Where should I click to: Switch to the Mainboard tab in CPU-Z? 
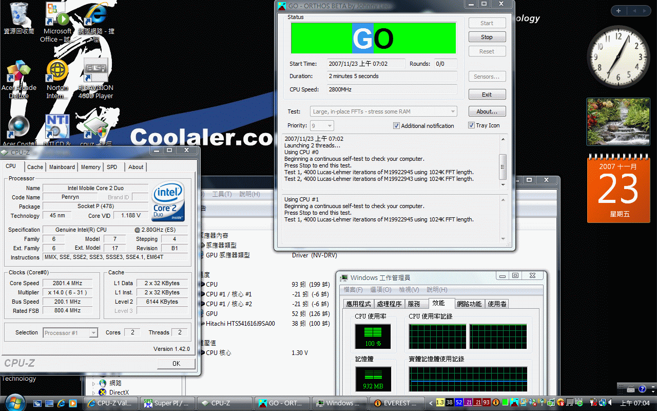[x=62, y=167]
